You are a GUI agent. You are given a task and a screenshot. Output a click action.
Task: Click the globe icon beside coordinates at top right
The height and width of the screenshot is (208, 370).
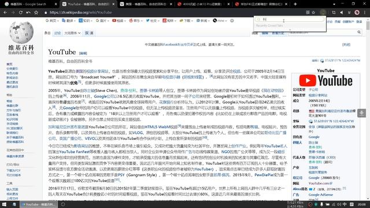(x=322, y=61)
